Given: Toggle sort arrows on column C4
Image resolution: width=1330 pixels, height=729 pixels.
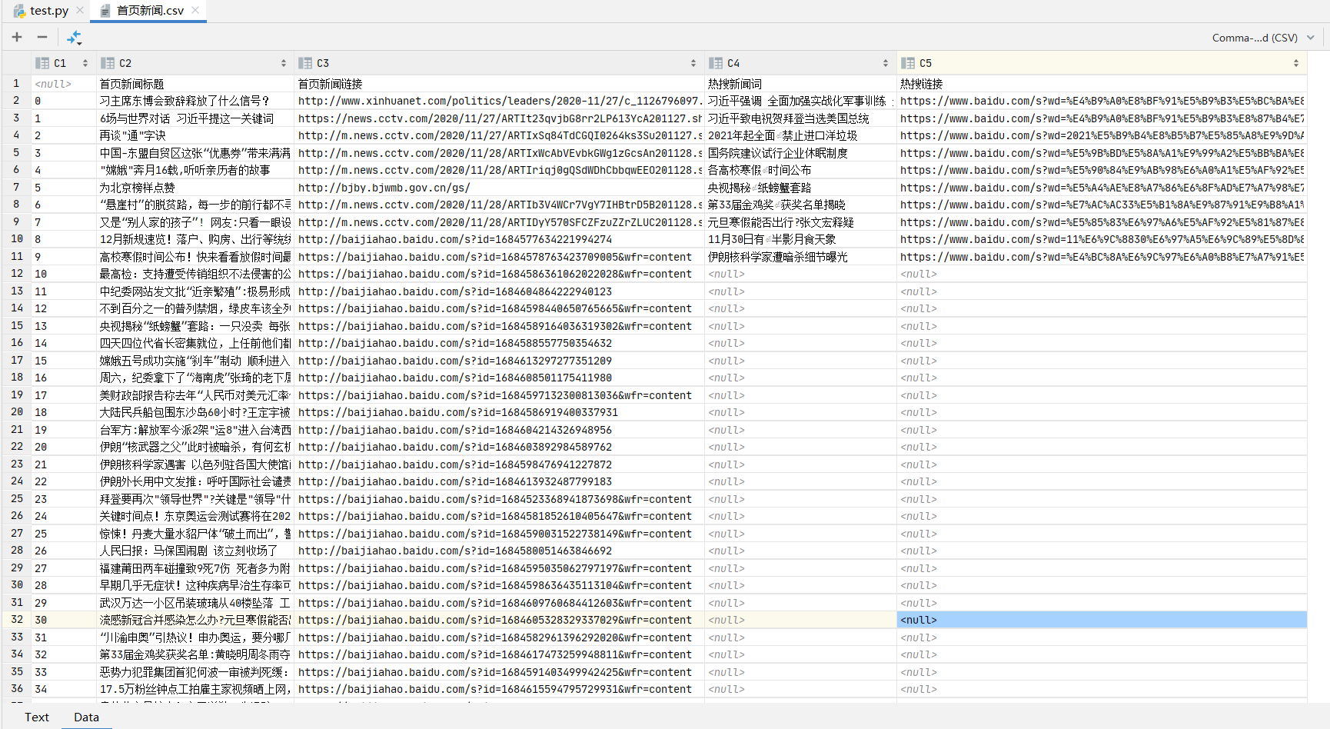Looking at the screenshot, I should (886, 63).
